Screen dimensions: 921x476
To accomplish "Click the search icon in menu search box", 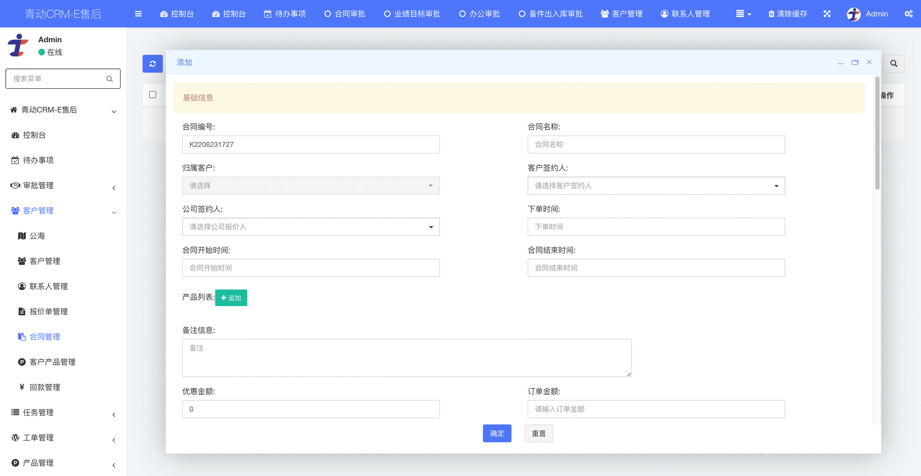I will (109, 79).
